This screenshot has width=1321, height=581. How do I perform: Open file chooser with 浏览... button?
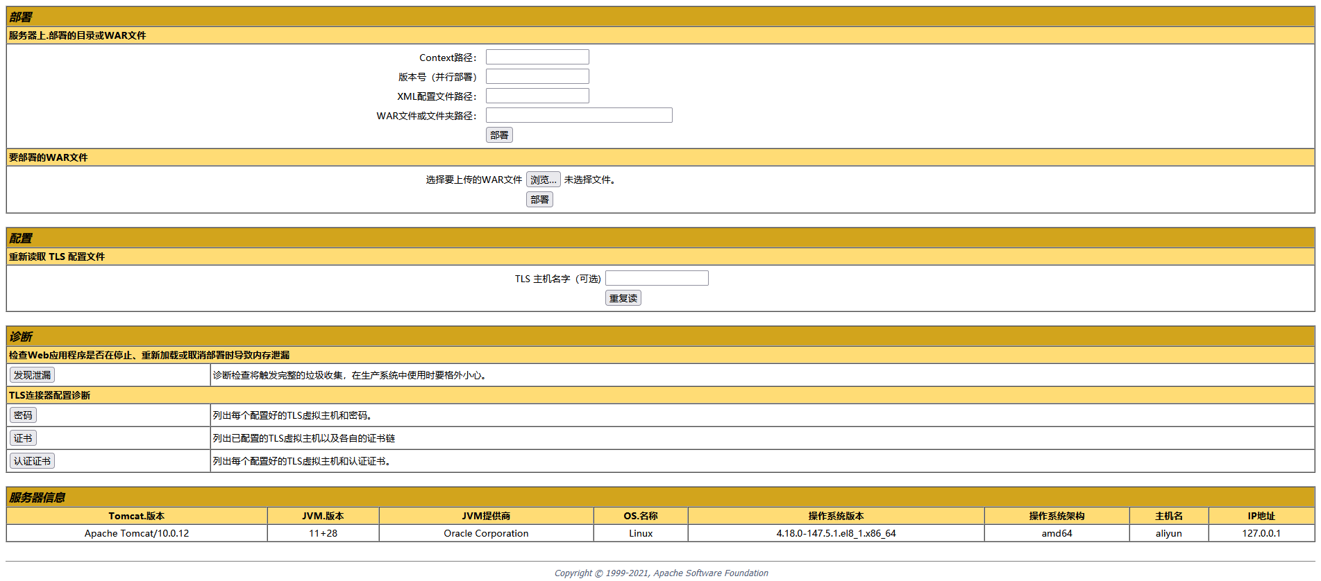[543, 180]
